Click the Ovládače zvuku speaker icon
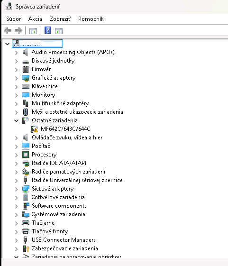This screenshot has height=266, width=228. point(26,138)
